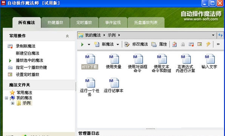Click 播放选中的魔法 link
The image size is (225, 136).
coord(29,60)
